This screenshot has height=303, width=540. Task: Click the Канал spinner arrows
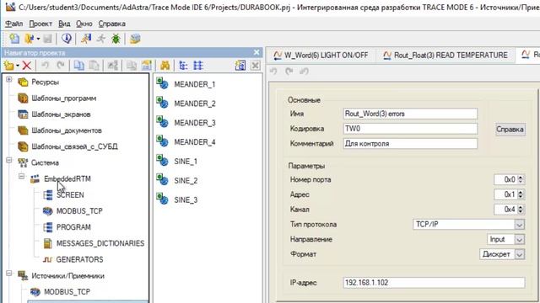(521, 209)
